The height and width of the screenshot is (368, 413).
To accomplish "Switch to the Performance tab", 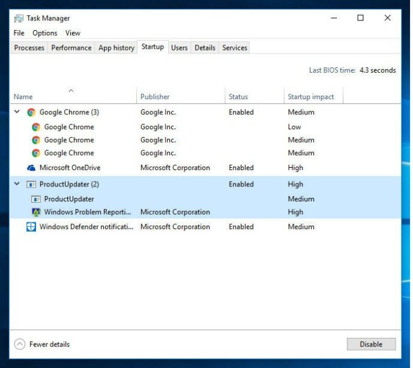I will click(x=71, y=48).
